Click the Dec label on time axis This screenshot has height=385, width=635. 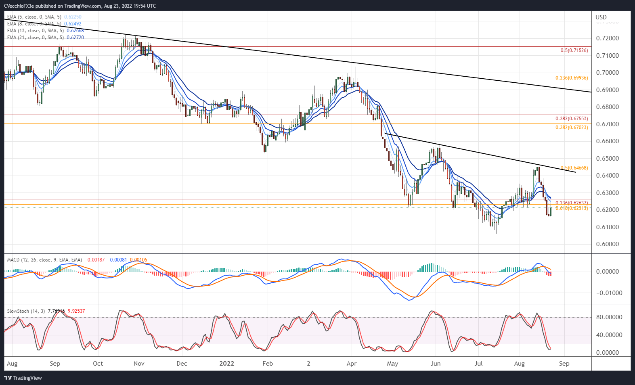click(x=182, y=364)
